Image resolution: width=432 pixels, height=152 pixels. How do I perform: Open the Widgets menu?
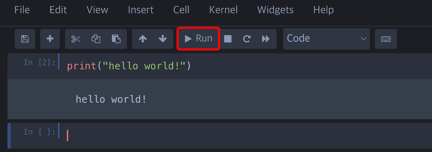275,10
